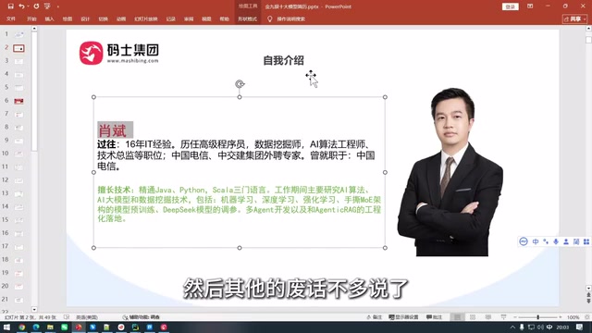Select slide 6 thumbnail with the red image
This screenshot has height=333, width=592.
(x=18, y=101)
